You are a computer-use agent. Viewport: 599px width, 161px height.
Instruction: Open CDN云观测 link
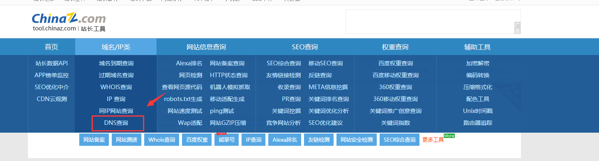[x=51, y=99]
